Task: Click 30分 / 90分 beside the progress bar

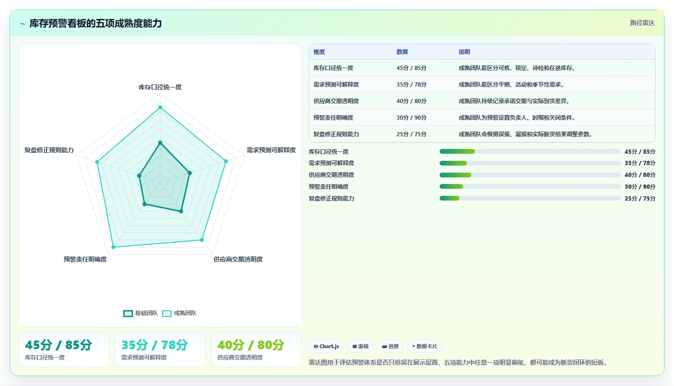Action: (x=640, y=187)
